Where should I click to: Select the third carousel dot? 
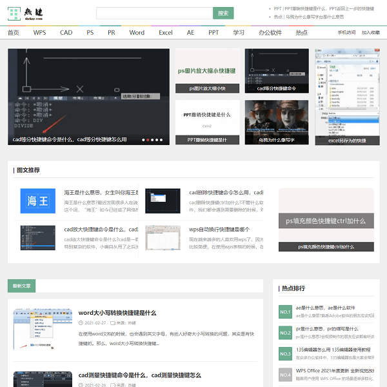click(152, 140)
